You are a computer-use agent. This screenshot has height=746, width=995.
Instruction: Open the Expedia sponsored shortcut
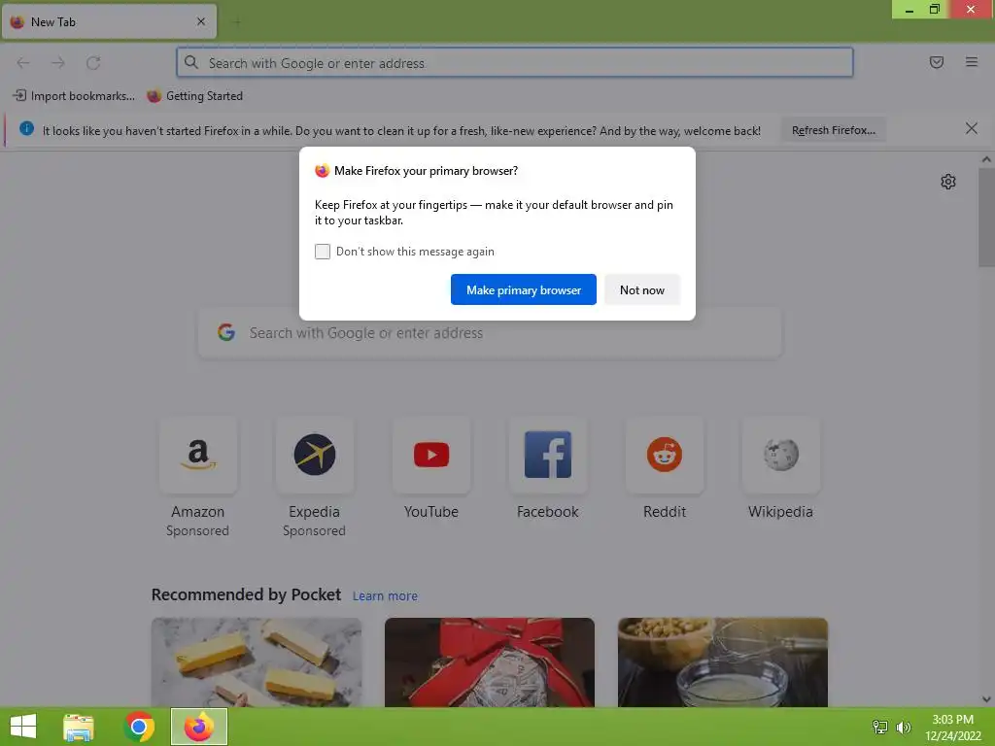click(x=314, y=456)
